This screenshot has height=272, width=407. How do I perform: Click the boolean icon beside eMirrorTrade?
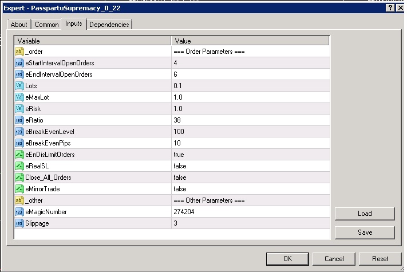19,189
